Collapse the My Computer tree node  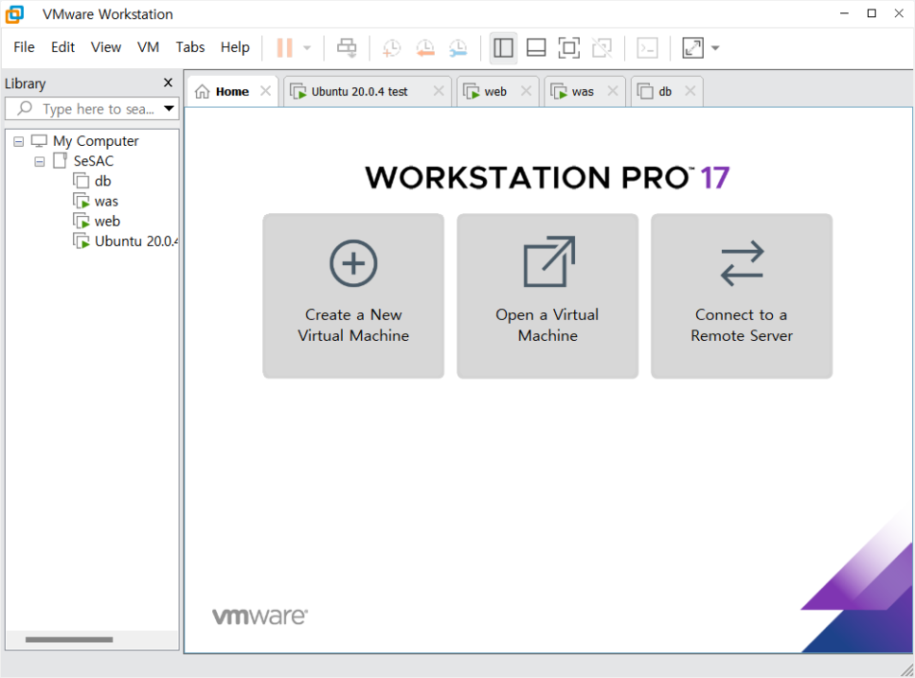19,141
